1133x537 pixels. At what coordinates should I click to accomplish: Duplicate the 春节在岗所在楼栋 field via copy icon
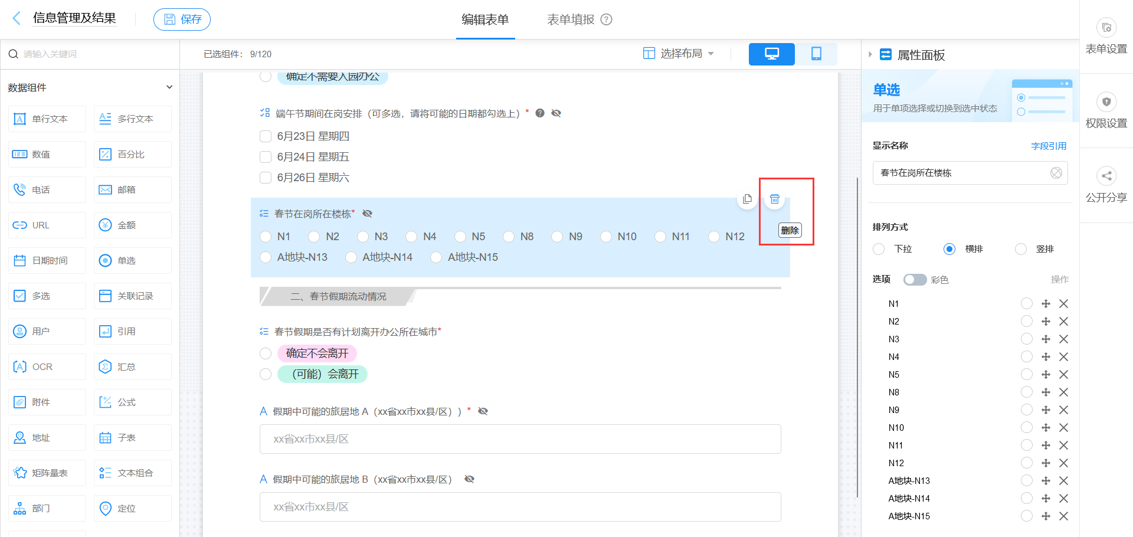point(747,199)
